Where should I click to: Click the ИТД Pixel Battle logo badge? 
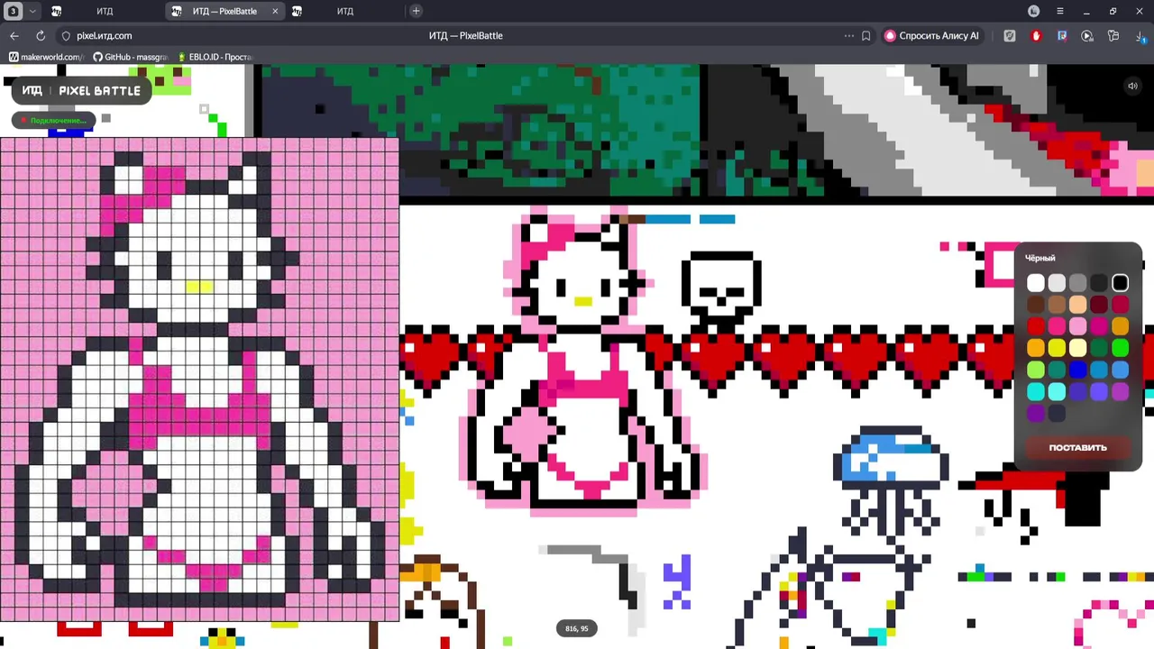81,91
